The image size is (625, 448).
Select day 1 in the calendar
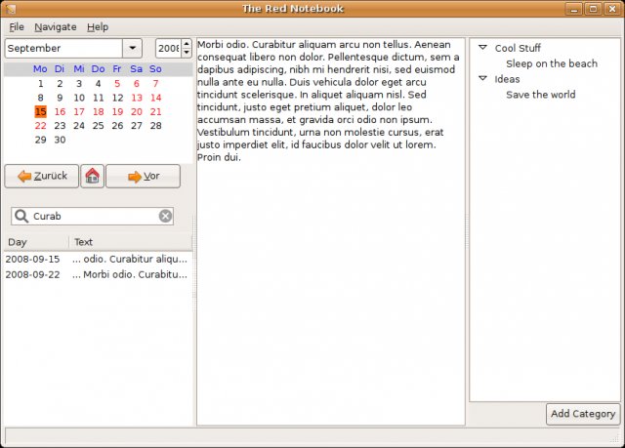point(41,84)
